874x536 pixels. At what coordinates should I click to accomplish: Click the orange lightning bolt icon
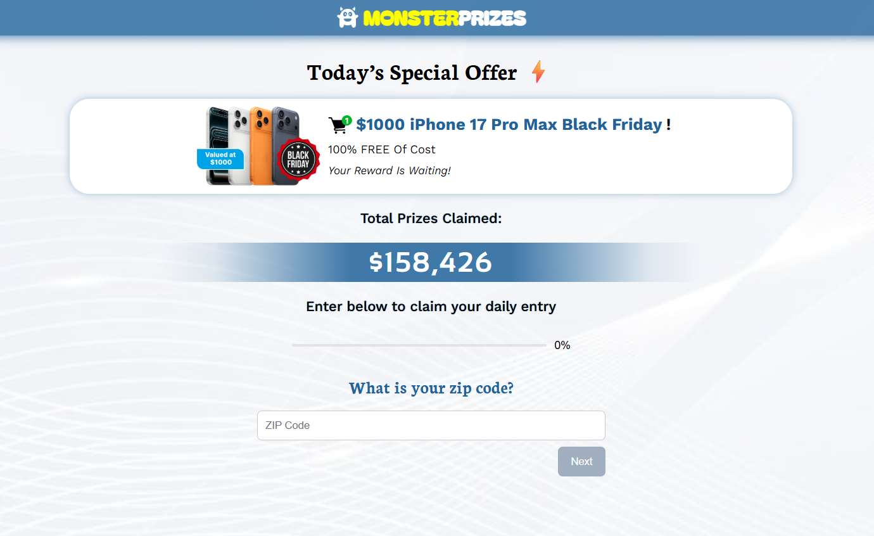pos(538,72)
